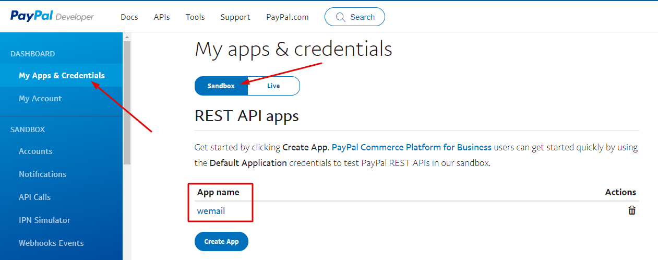This screenshot has height=260, width=658.
Task: Open the APIs menu
Action: pos(162,17)
